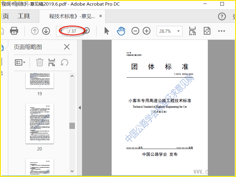Viewport: 236px width, 177px height.
Task: Go to next page with down arrow
Action: point(46,31)
